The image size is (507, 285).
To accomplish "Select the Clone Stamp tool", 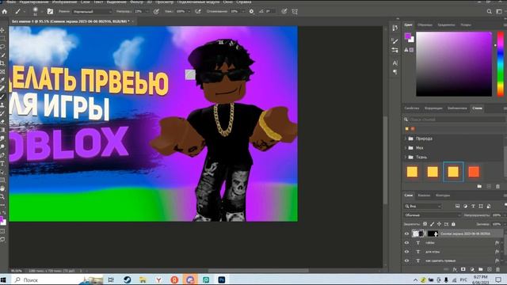I will 2,105.
